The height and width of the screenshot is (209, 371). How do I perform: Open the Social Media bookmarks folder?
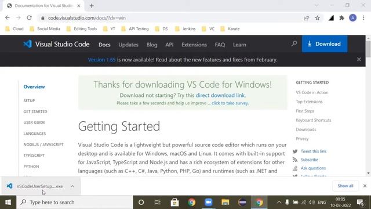45,29
